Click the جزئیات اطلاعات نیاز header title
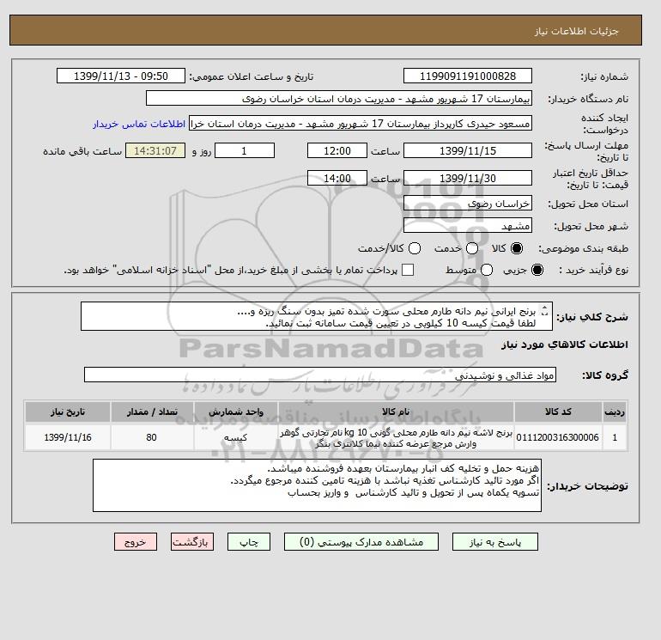 coord(576,31)
